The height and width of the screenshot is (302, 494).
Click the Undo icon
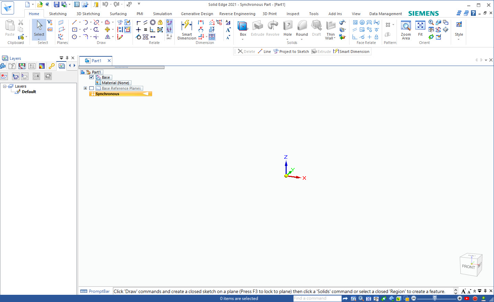[105, 4]
